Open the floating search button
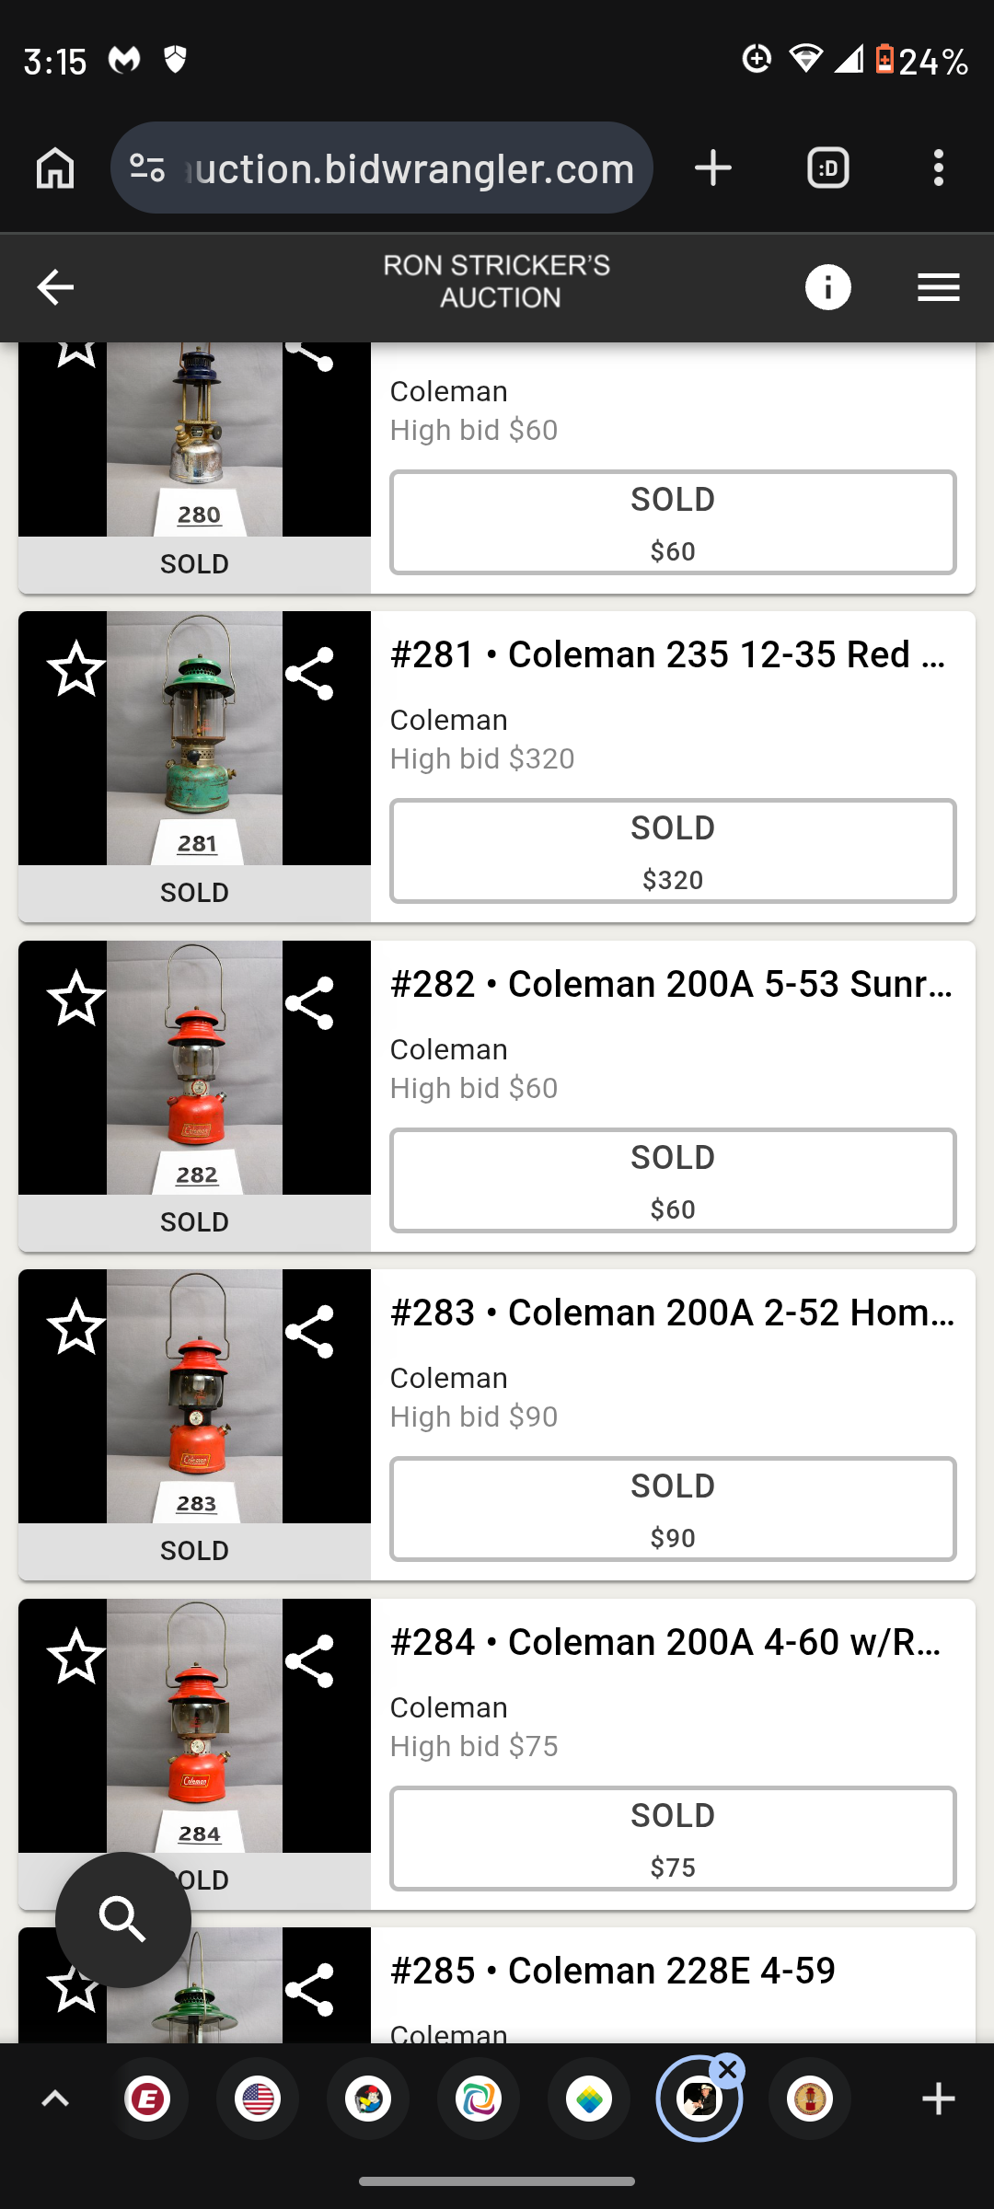This screenshot has width=994, height=2209. 123,1919
